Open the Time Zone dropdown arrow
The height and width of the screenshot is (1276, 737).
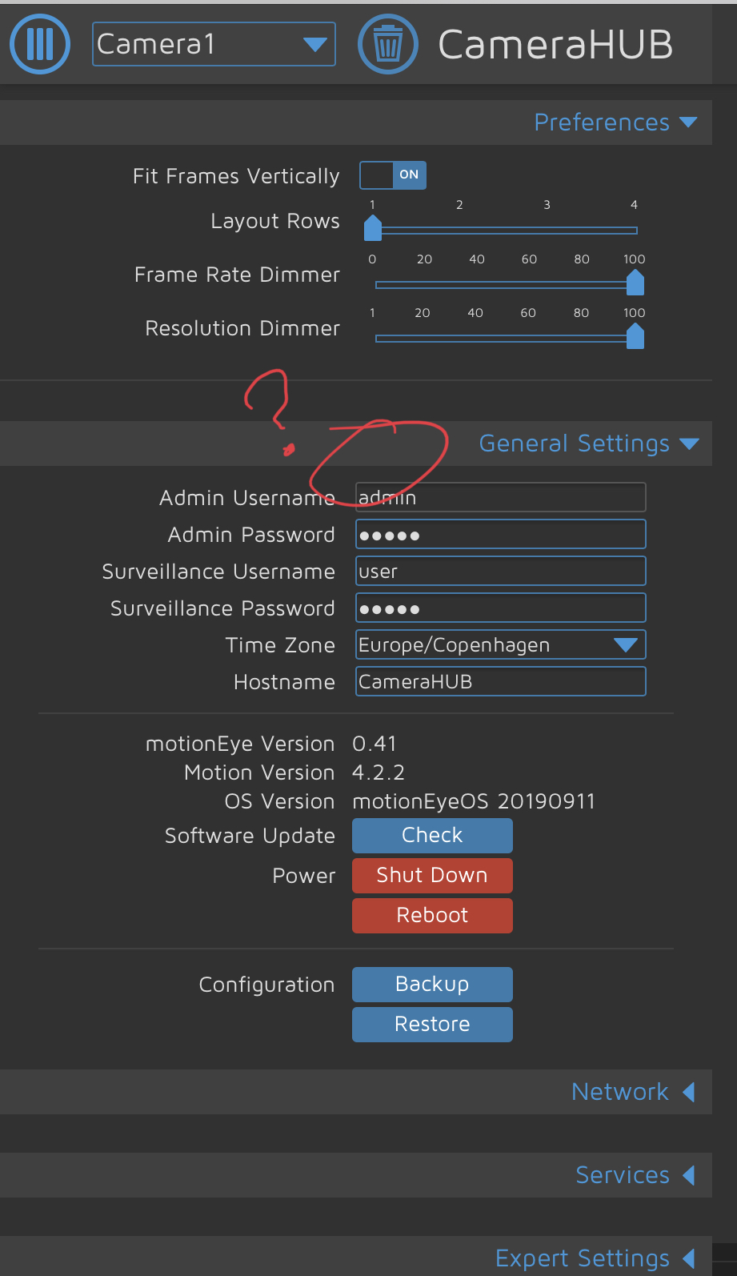(626, 644)
